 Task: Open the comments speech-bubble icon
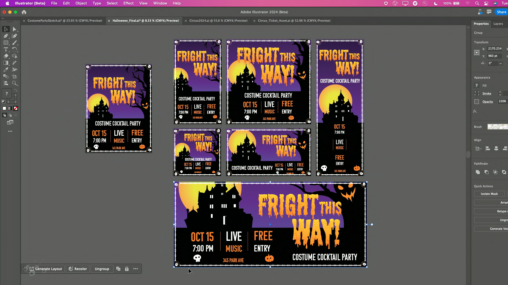click(489, 12)
